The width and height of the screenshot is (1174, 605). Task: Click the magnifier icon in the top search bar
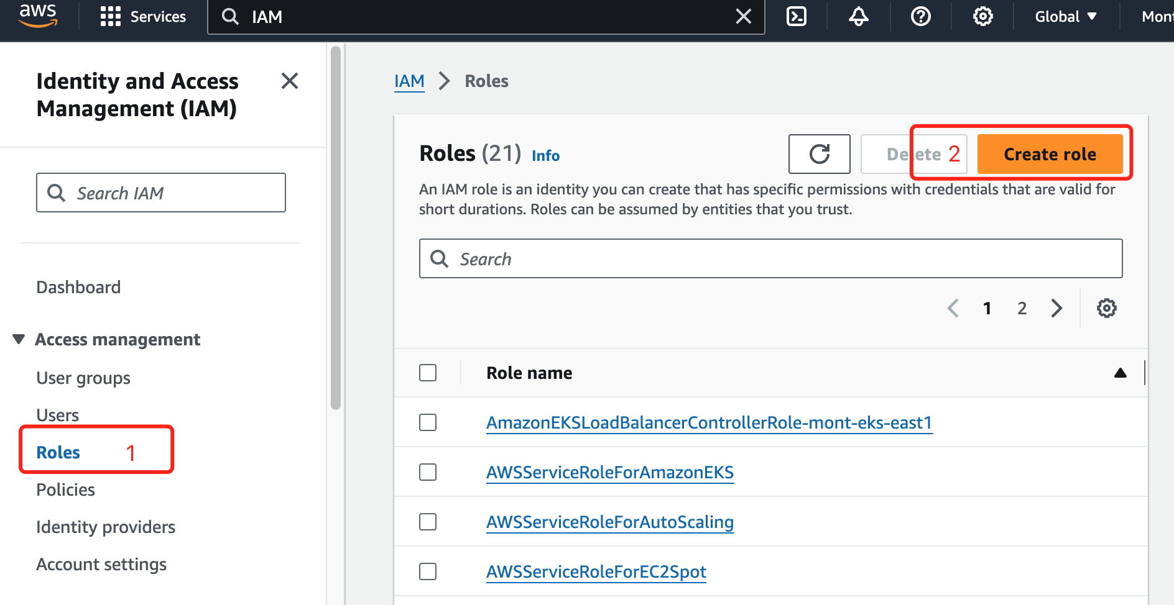(230, 17)
